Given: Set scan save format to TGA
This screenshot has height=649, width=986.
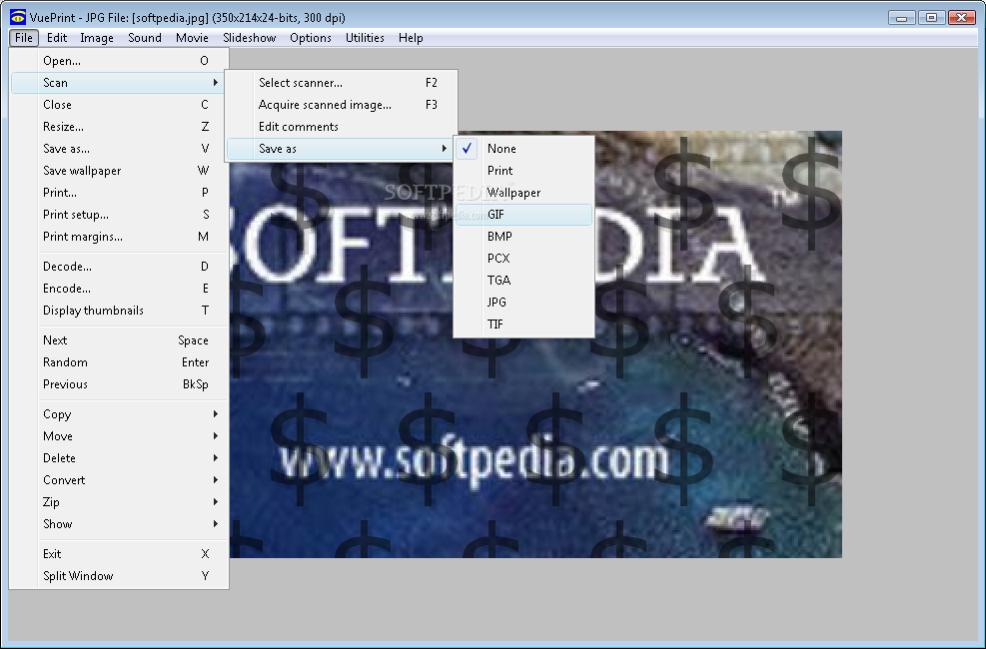Looking at the screenshot, I should pyautogui.click(x=523, y=281).
